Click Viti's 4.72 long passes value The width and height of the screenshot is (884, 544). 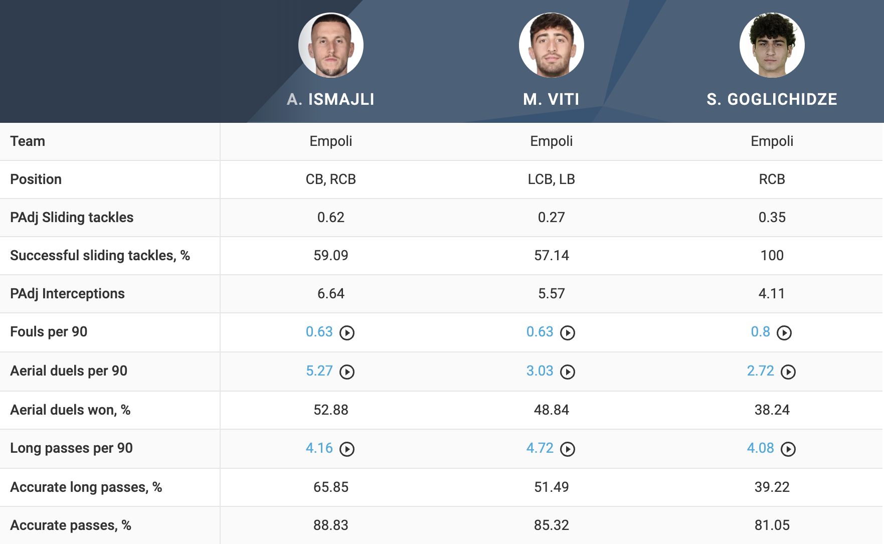point(540,448)
